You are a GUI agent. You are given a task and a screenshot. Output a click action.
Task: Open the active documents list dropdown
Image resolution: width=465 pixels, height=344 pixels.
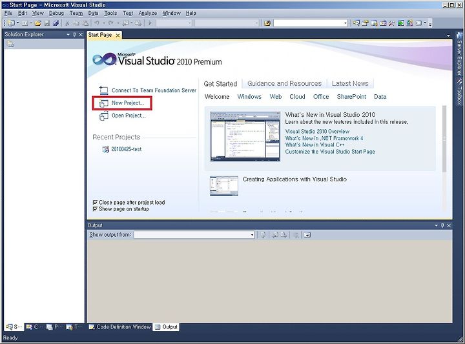(448, 35)
